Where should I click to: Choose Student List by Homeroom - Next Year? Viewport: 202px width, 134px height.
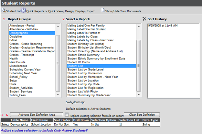click(101, 77)
